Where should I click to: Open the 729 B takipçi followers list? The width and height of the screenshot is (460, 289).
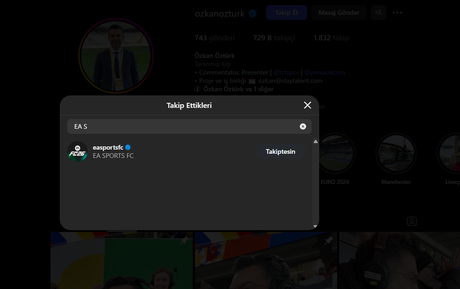point(274,38)
